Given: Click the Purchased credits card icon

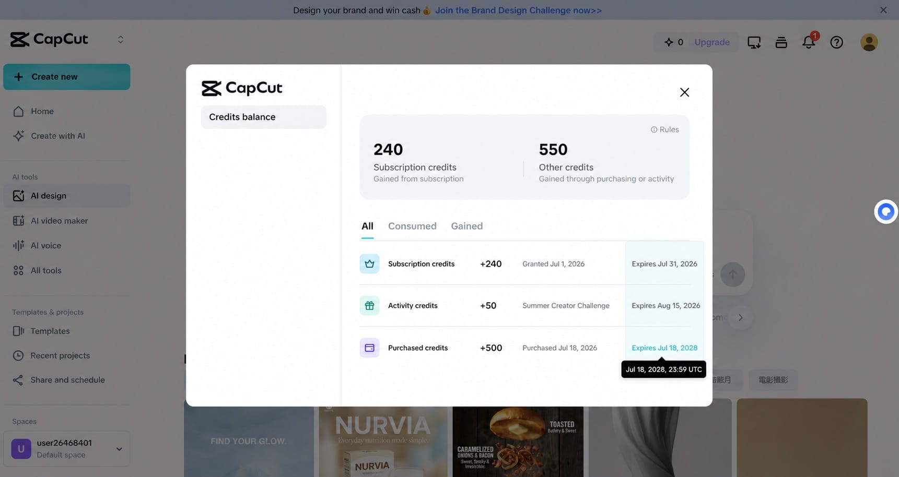Looking at the screenshot, I should coord(369,348).
